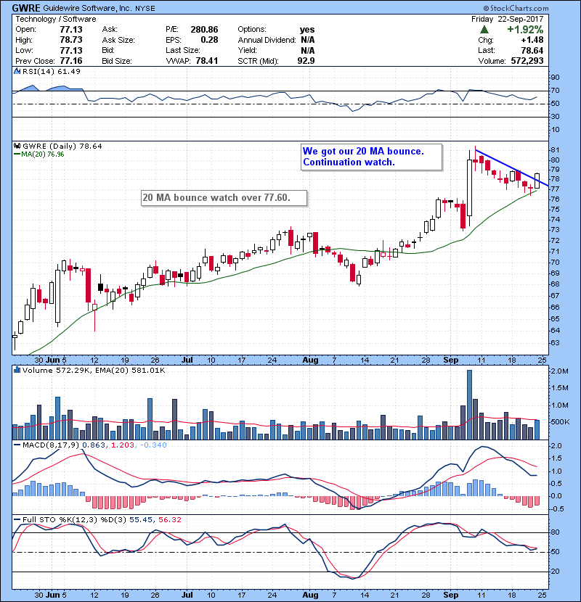Click the Full STO legend line marker
The height and width of the screenshot is (602, 581).
point(17,519)
